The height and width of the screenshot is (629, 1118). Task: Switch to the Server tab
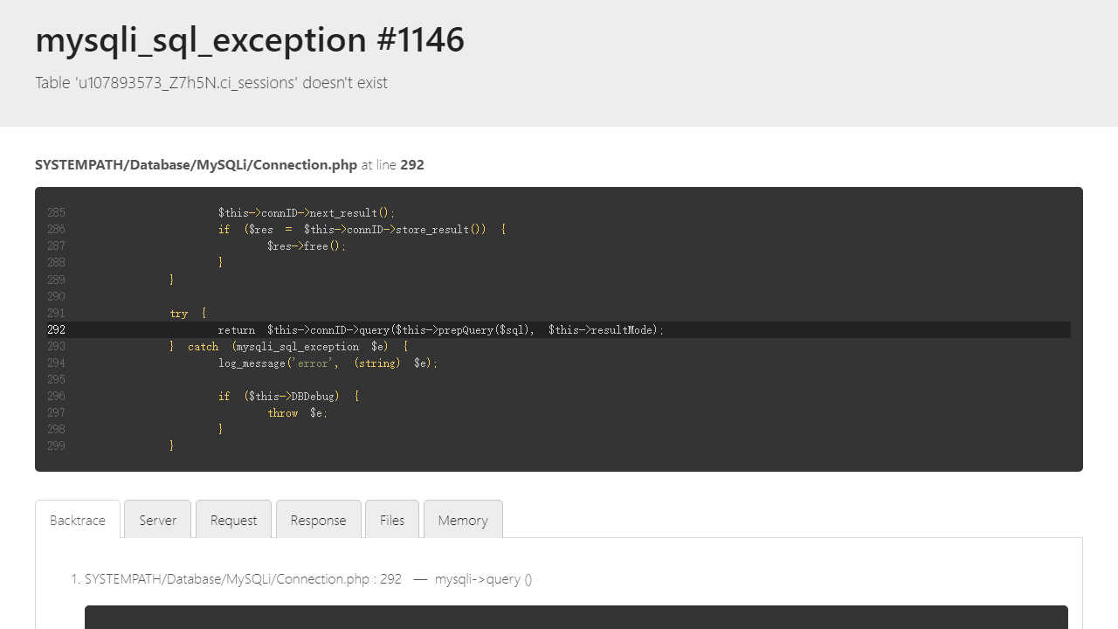157,520
